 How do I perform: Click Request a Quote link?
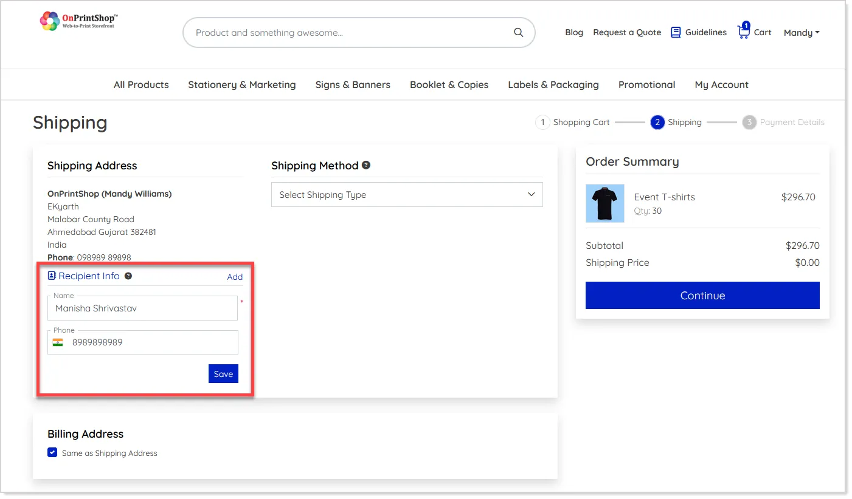point(627,33)
